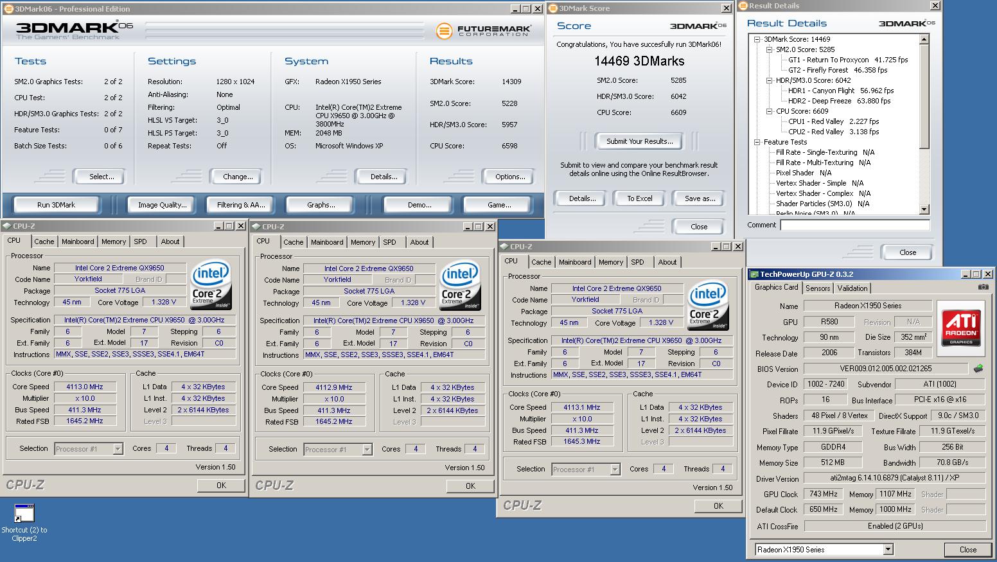Click the GPU-Z title bar icon
The width and height of the screenshot is (997, 562).
[x=755, y=274]
